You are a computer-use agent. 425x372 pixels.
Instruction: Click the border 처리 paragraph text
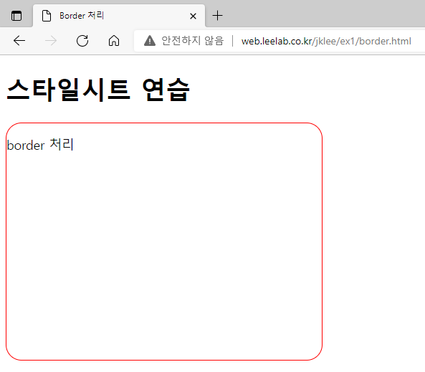pos(40,145)
